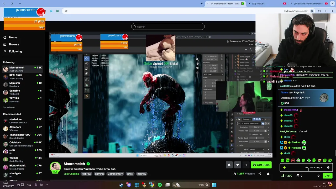336x189 pixels.
Task: Click the chat message input box
Action: pyautogui.click(x=306, y=167)
